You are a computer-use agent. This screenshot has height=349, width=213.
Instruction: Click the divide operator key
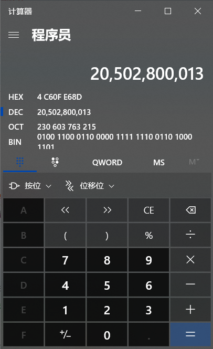pyautogui.click(x=190, y=235)
